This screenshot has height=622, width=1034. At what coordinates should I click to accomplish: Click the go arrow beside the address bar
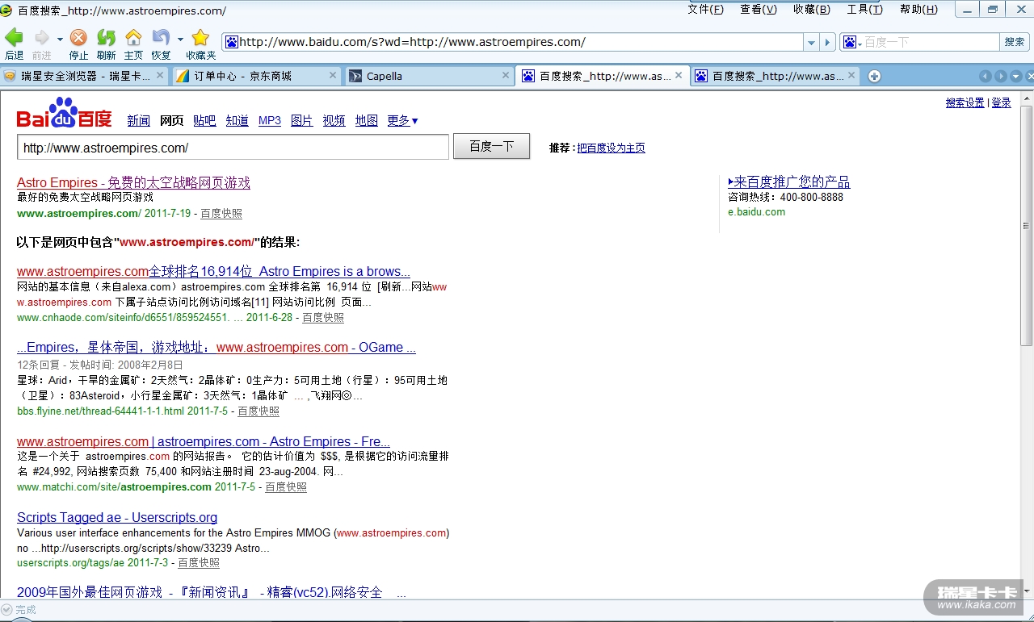click(827, 42)
